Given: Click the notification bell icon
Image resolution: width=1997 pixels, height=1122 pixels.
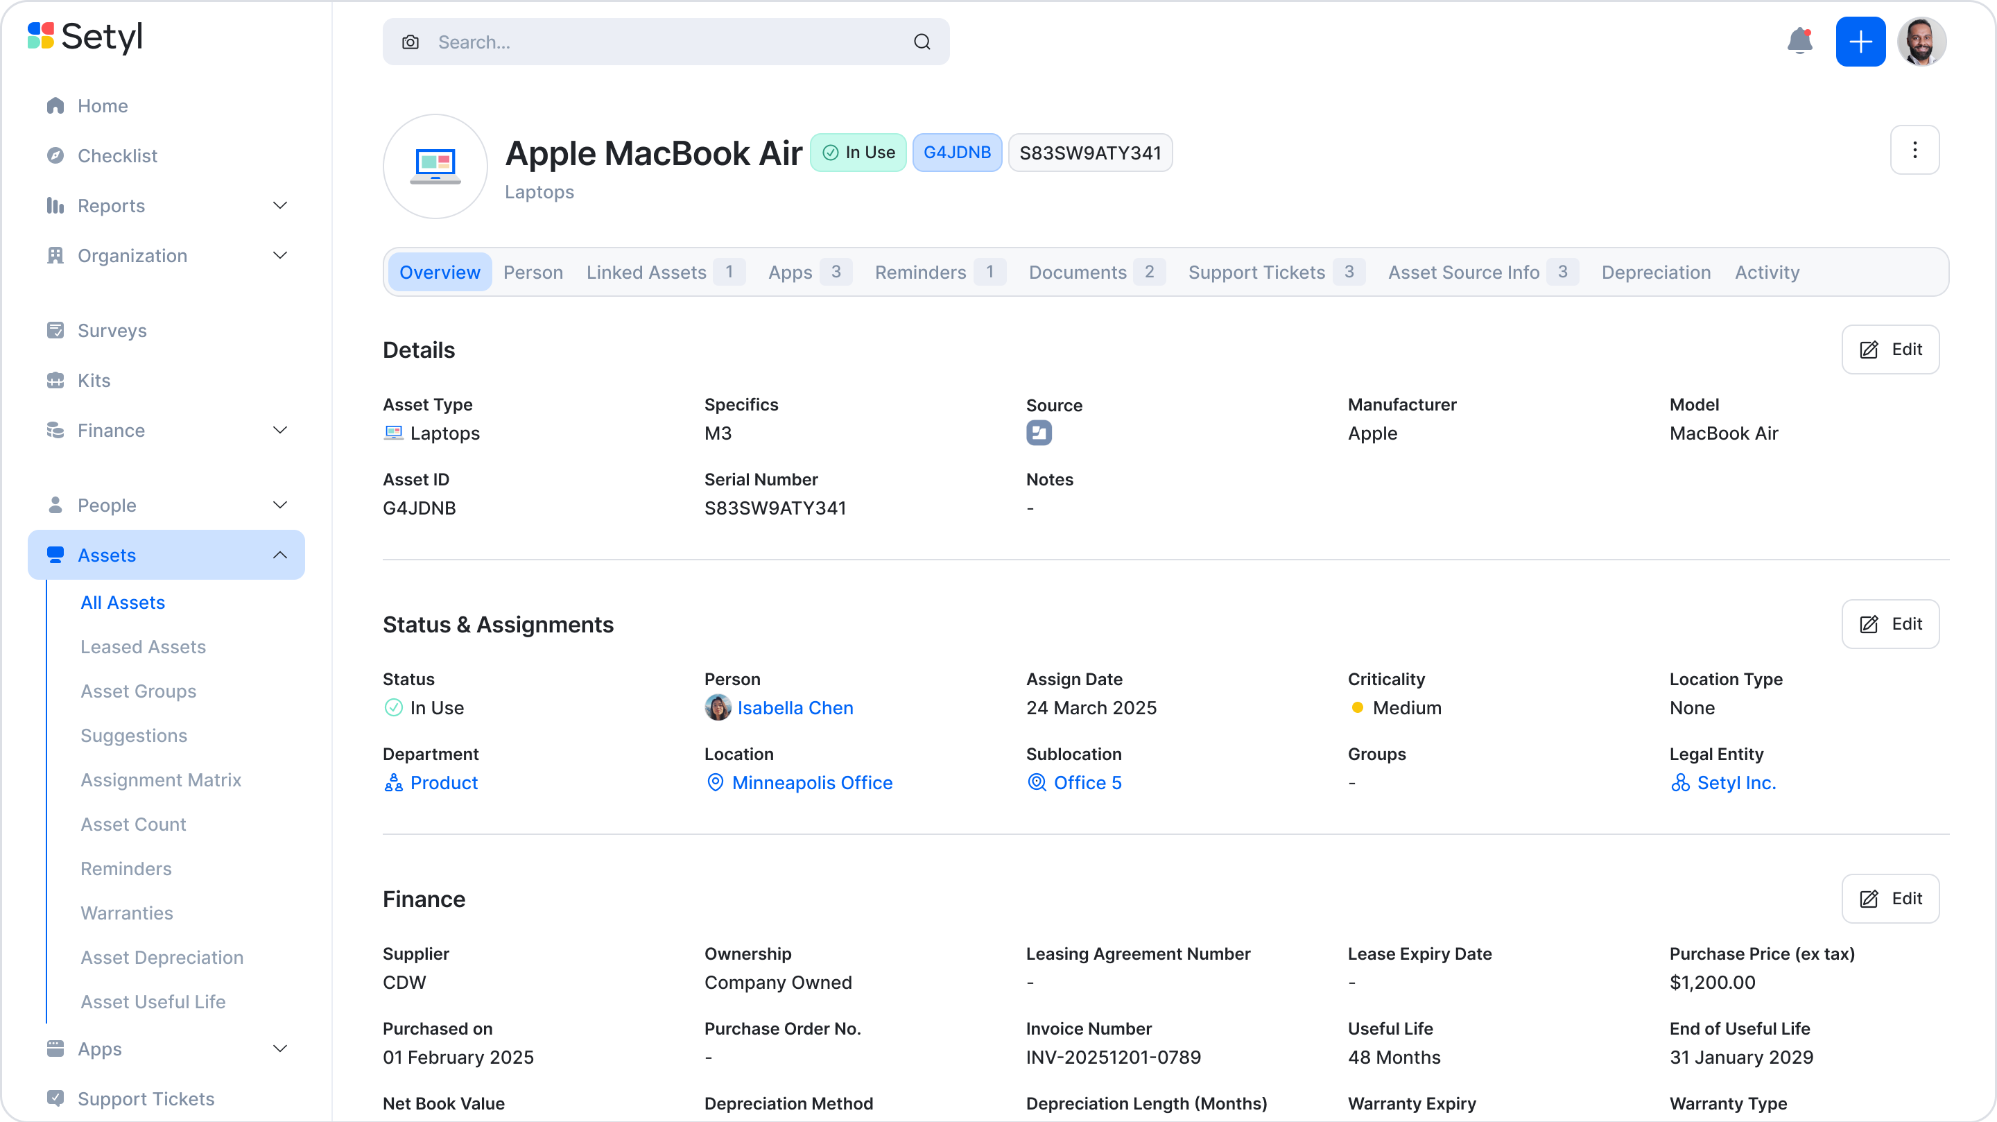Looking at the screenshot, I should pos(1799,42).
